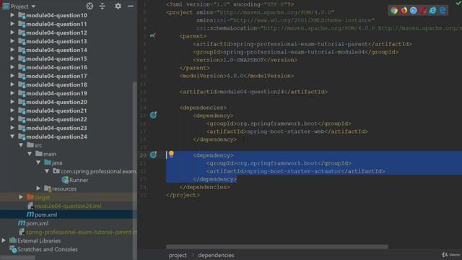Open preview in Internet Explorer icon
Screen dimensions: 462x260
coord(433,11)
